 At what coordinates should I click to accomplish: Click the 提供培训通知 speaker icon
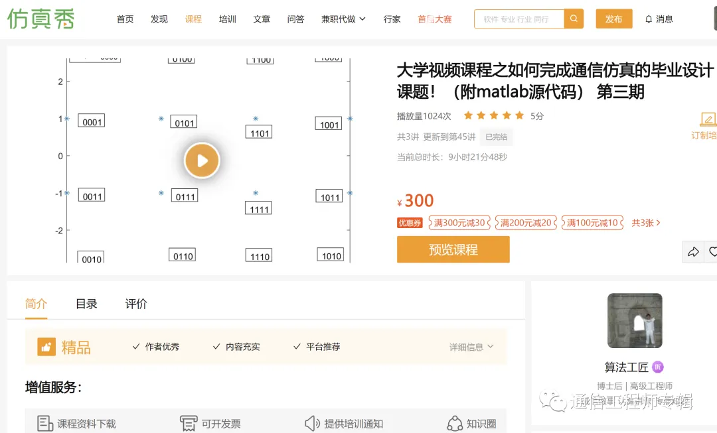coord(312,424)
